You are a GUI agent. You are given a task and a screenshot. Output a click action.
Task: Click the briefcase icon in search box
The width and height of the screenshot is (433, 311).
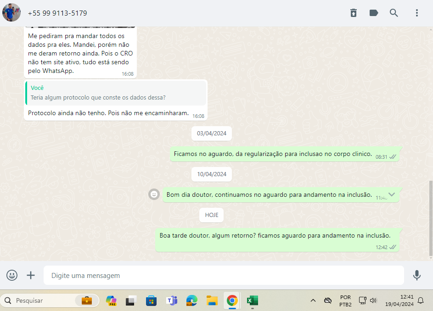(87, 300)
